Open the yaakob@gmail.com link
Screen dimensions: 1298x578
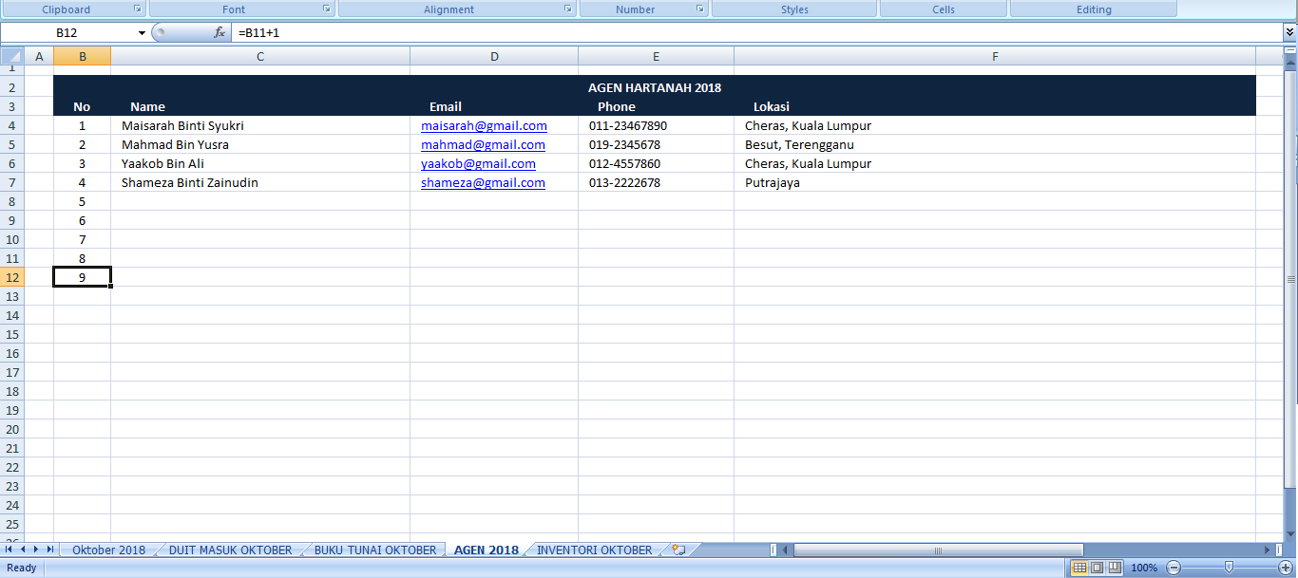[478, 163]
